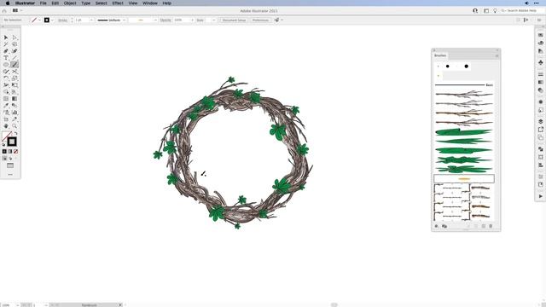Open the View menu
This screenshot has height=307, width=546.
click(x=133, y=3)
